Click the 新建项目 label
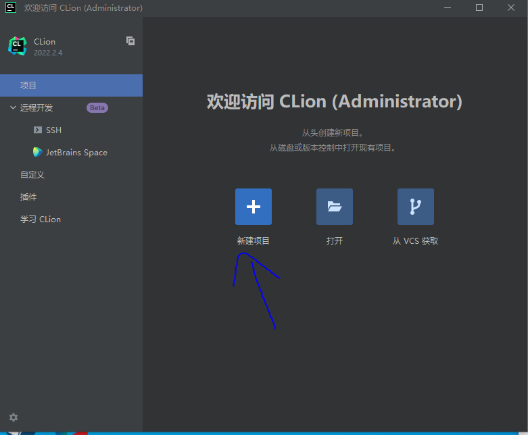Screen dimensions: 528x435 (254, 241)
